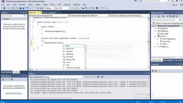Open the TOOLS menu
Image resolution: width=183 pixels, height=103 pixels.
pos(52,5)
